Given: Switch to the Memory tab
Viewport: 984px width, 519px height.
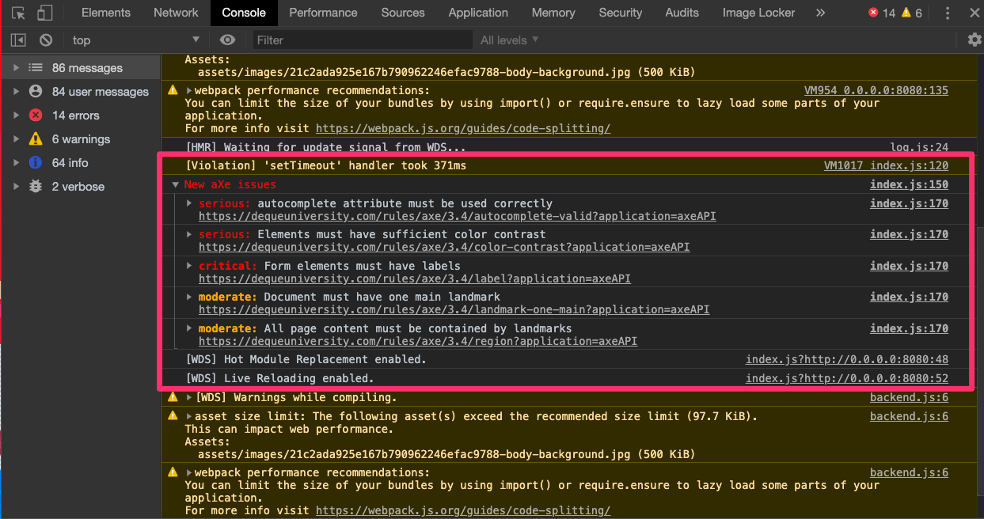Looking at the screenshot, I should [x=553, y=13].
